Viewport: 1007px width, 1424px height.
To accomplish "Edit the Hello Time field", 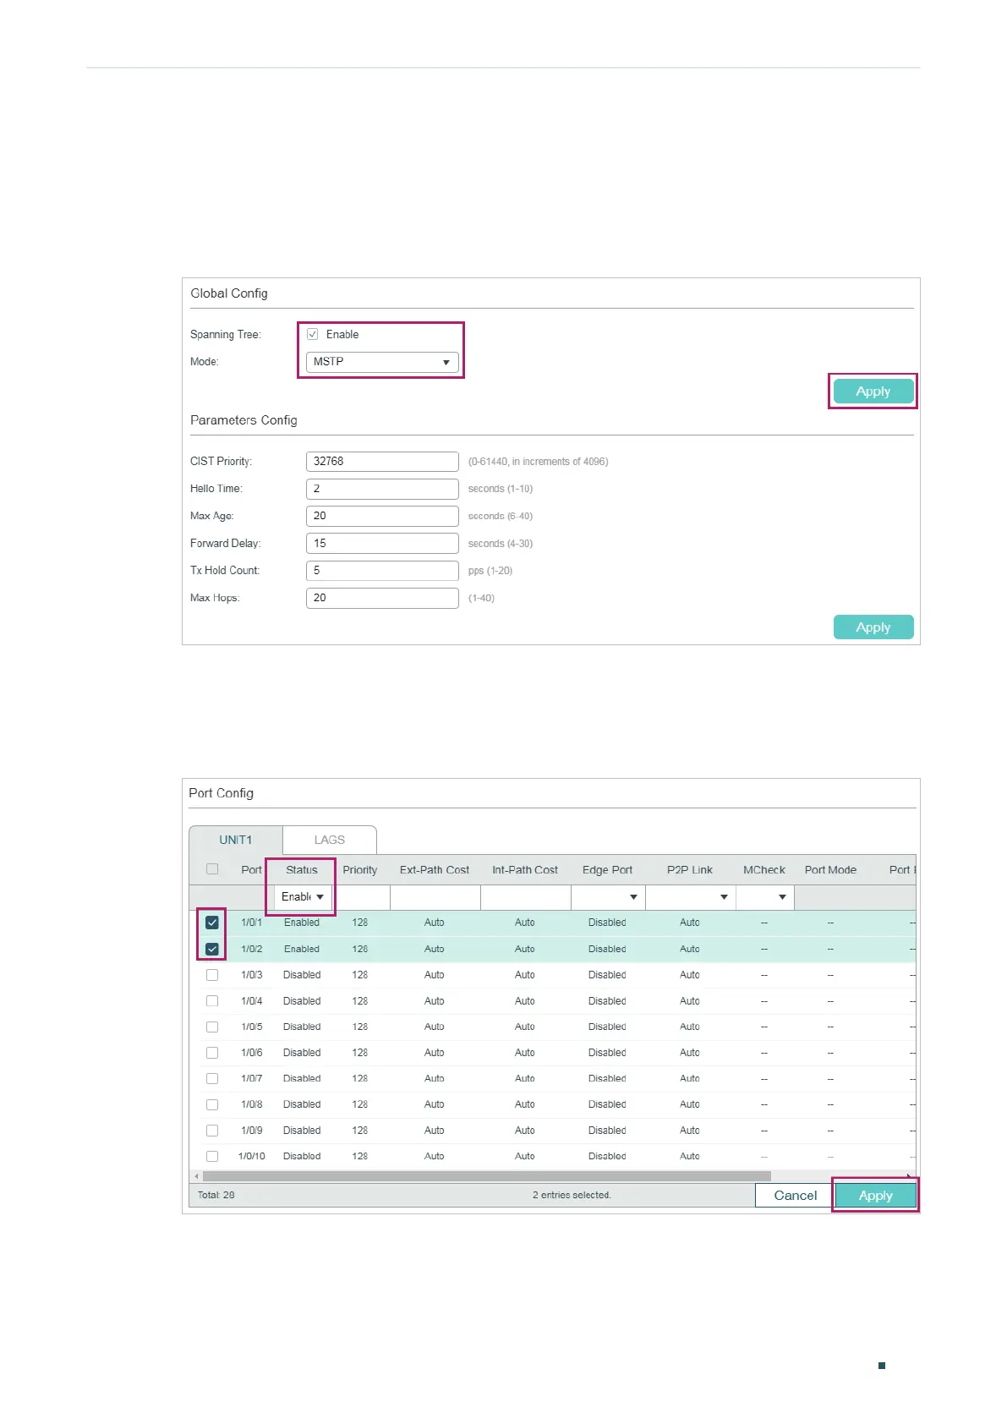I will [x=382, y=489].
